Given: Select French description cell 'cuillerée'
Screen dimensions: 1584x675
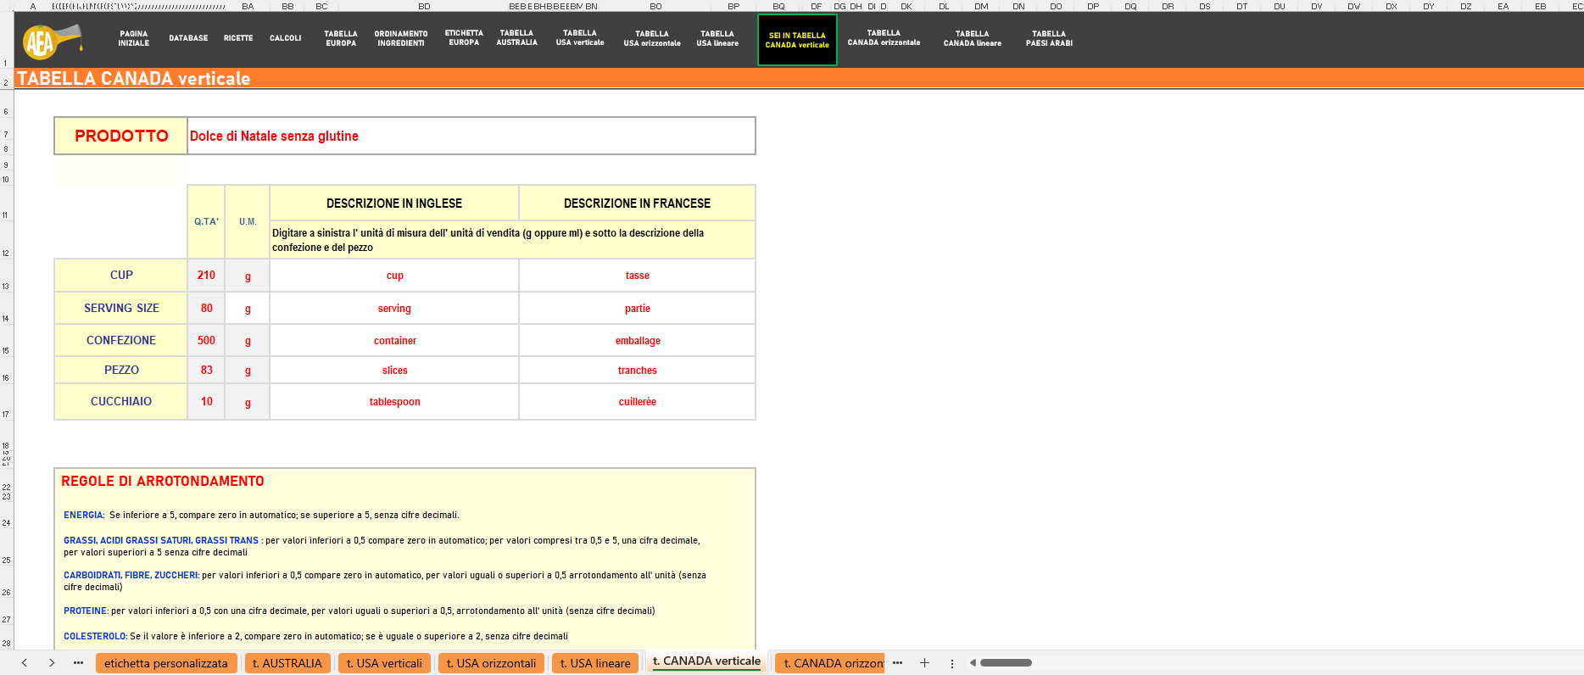Looking at the screenshot, I should (x=637, y=402).
